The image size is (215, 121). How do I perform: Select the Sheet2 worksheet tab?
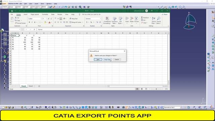(x=24, y=86)
